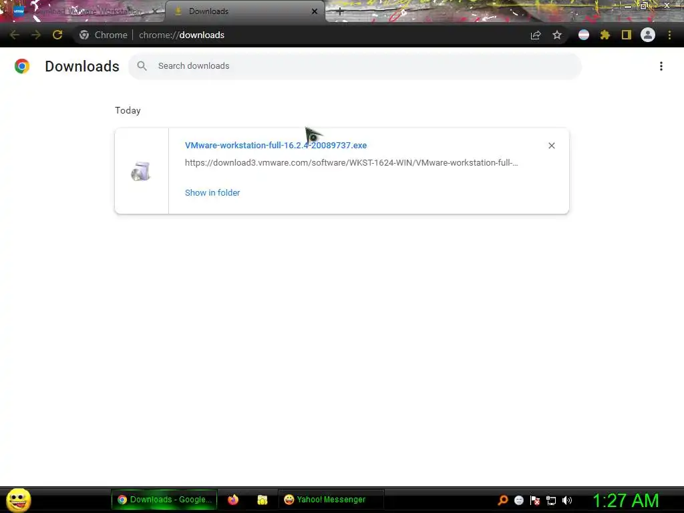Close the Downloads tab

click(x=315, y=11)
